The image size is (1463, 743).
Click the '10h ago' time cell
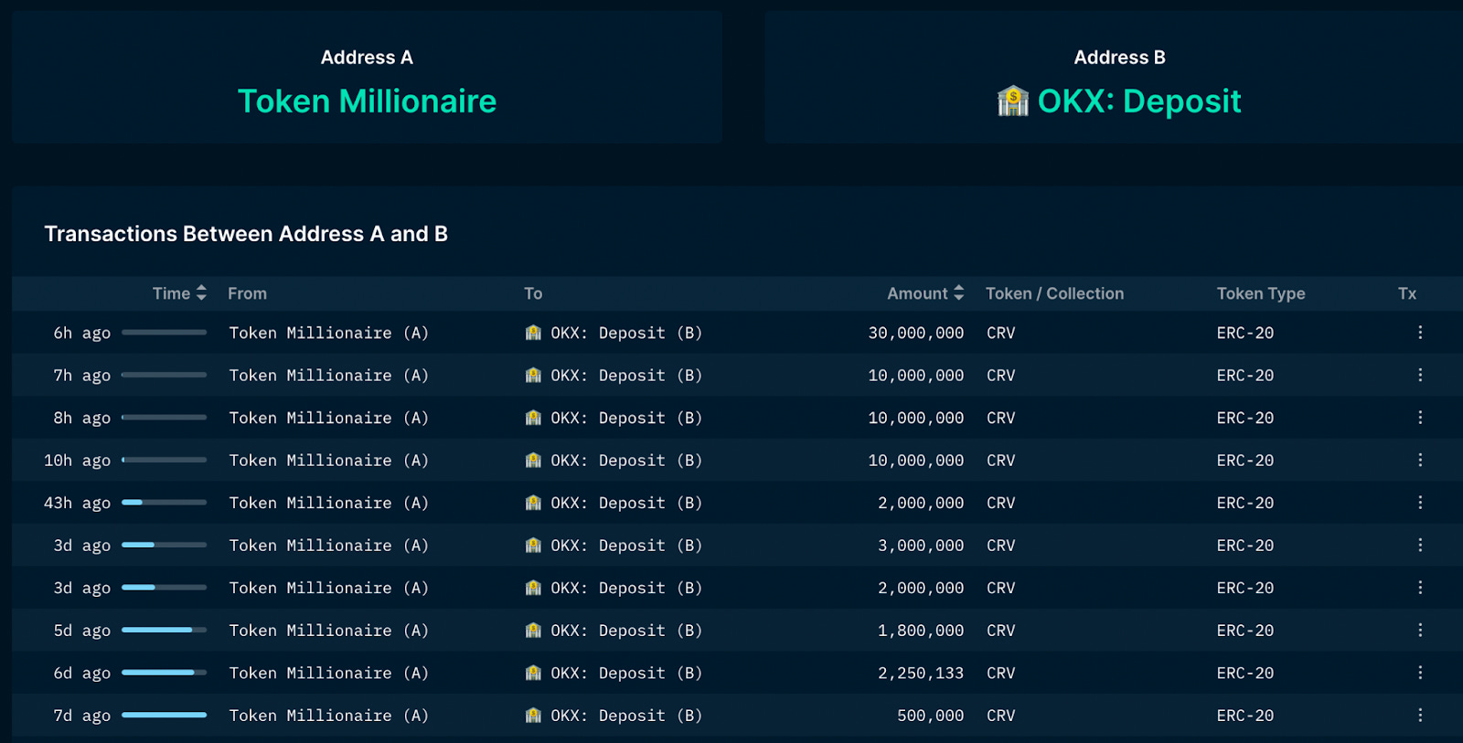(77, 460)
